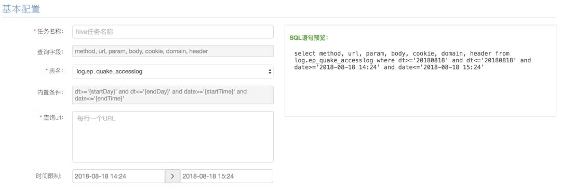Screen dimensions: 561x189
Task: Click the SQL preview select statement text
Action: point(412,60)
